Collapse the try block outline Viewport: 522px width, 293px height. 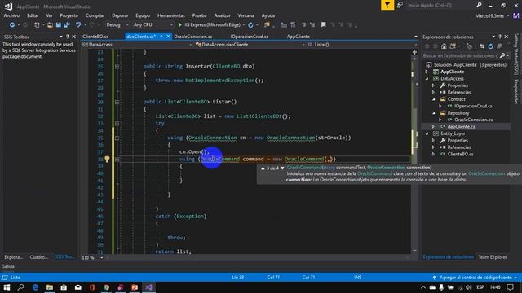coord(117,123)
